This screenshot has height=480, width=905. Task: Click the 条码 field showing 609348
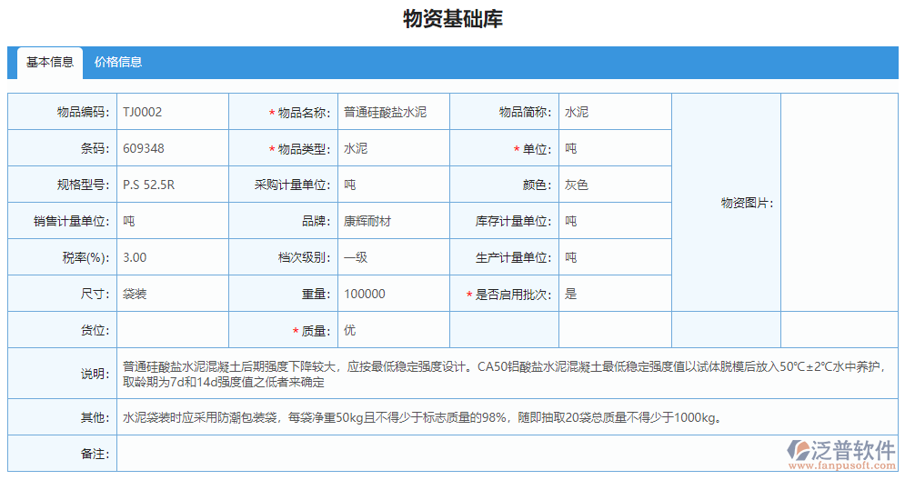(x=172, y=148)
